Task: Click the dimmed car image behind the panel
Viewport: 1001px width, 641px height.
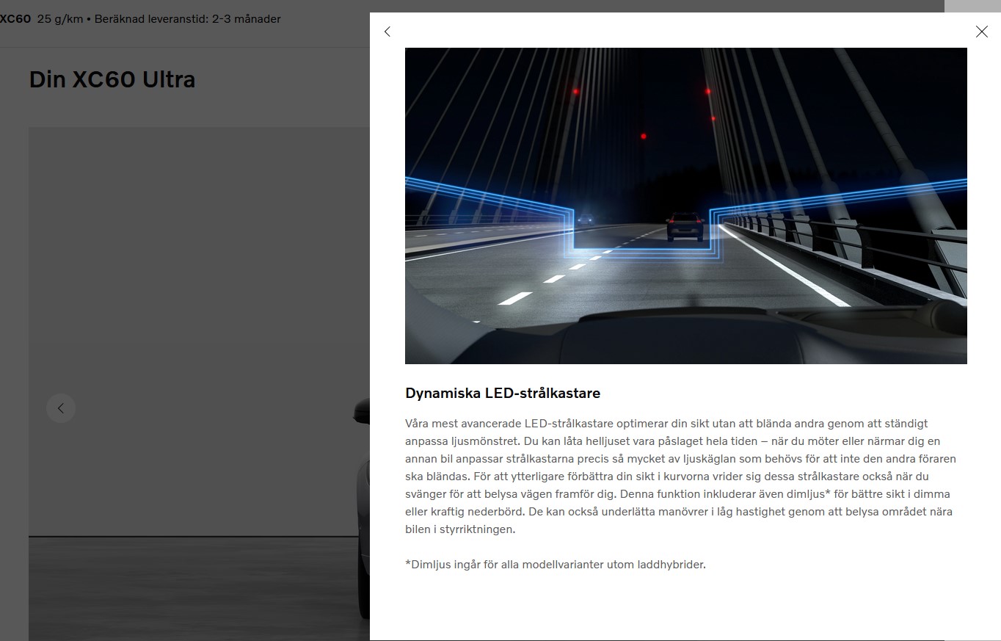Action: [x=199, y=383]
